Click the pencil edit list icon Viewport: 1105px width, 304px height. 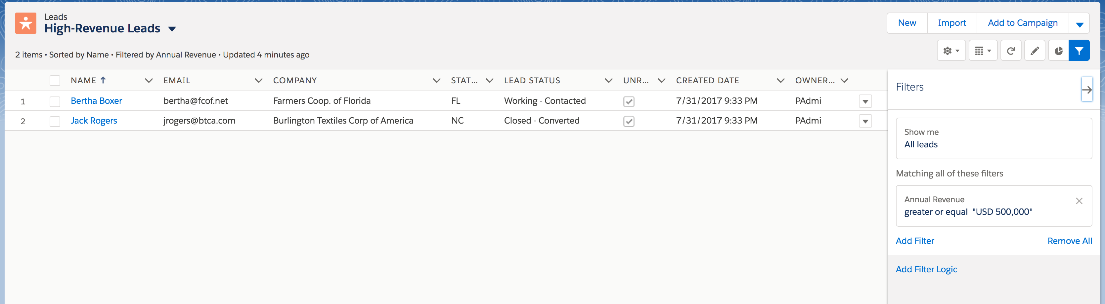1035,51
